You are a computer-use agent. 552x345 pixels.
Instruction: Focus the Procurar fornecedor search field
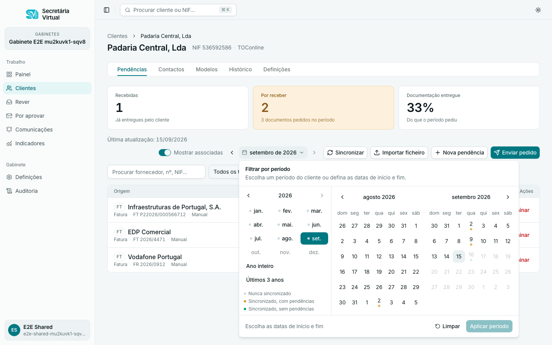pos(156,172)
